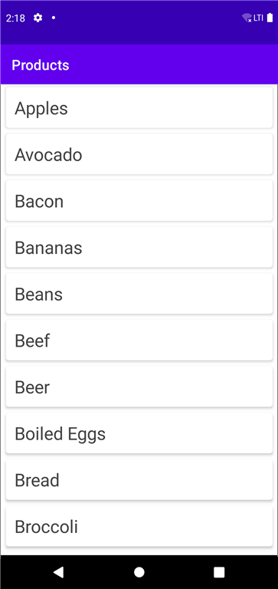Viewport: 278px width, 589px height.
Task: Select Broccoli from the list
Action: pyautogui.click(x=139, y=527)
